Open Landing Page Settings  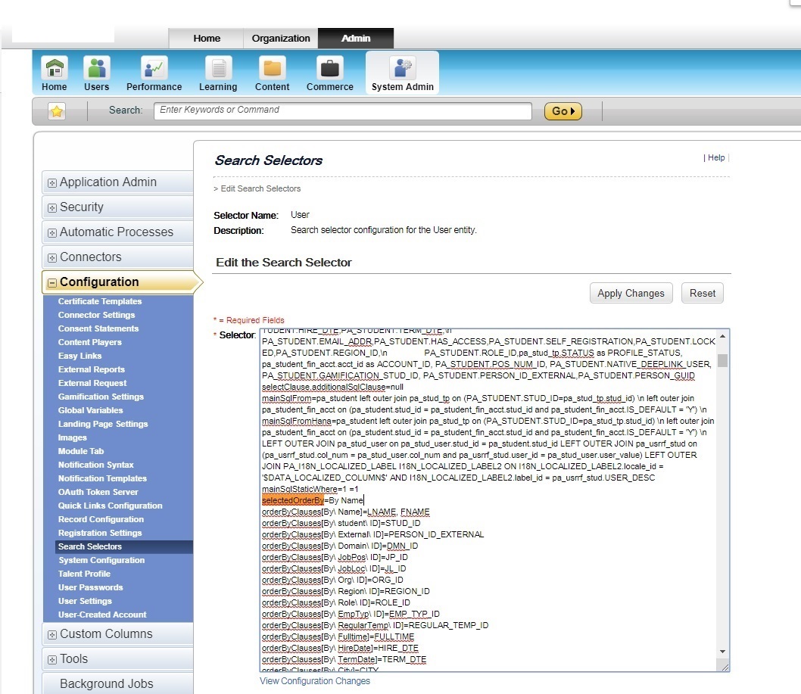(x=103, y=424)
